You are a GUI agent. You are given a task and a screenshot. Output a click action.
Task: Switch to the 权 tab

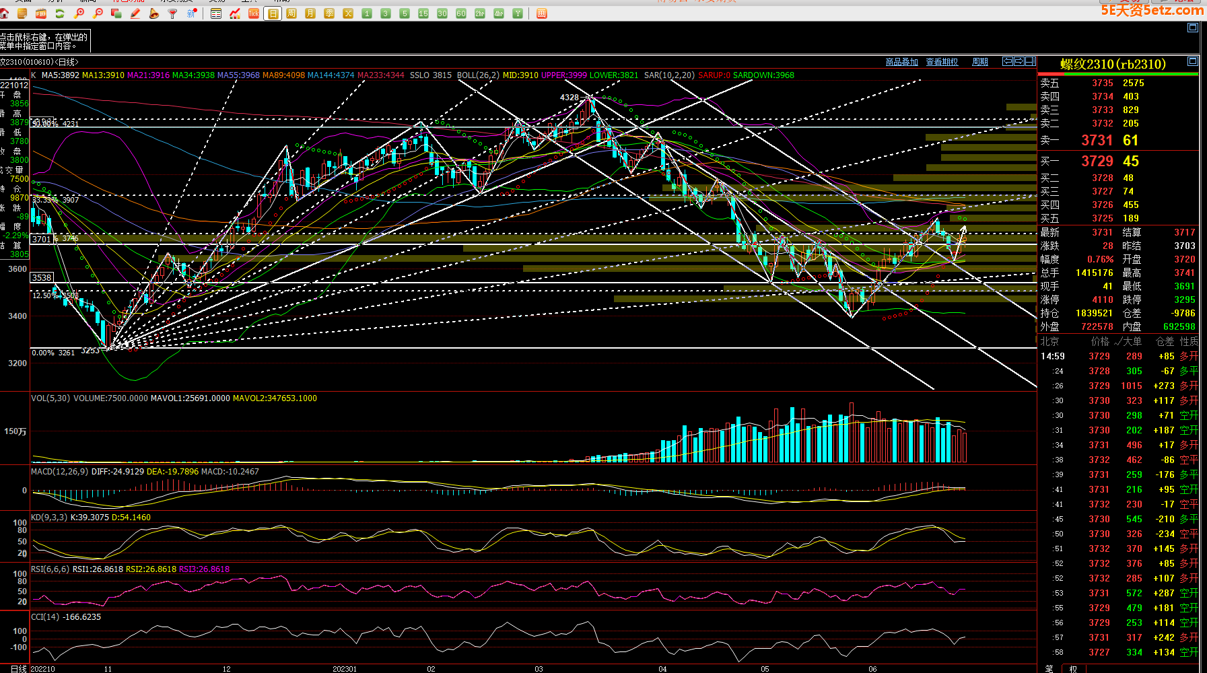[x=1073, y=668]
